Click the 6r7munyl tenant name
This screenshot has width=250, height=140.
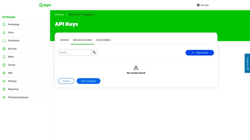pyautogui.click(x=9, y=17)
